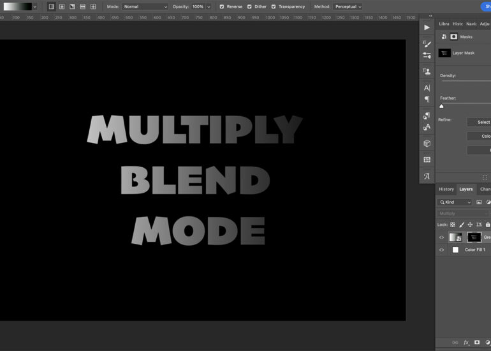Prevent artboard auto-nesting lock icon
Image resolution: width=491 pixels, height=351 pixels.
[479, 225]
